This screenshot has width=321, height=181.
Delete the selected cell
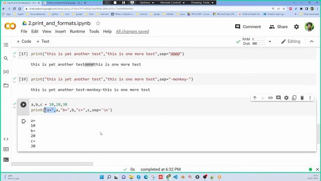pos(302,98)
